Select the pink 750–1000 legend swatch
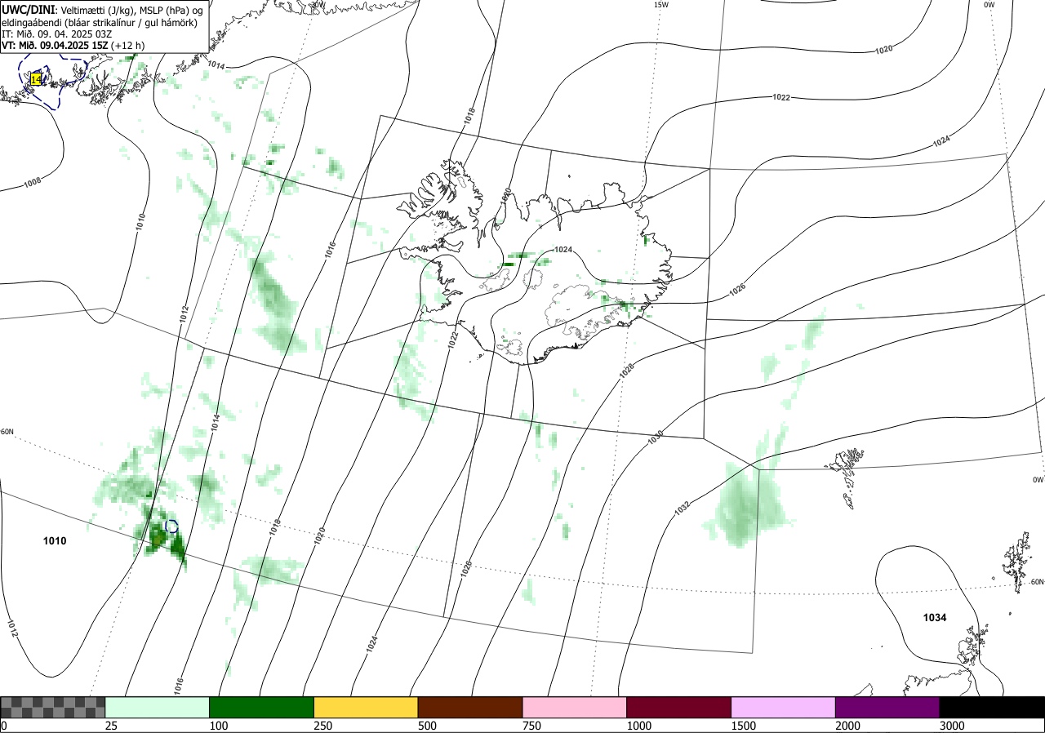1045x733 pixels. click(575, 707)
